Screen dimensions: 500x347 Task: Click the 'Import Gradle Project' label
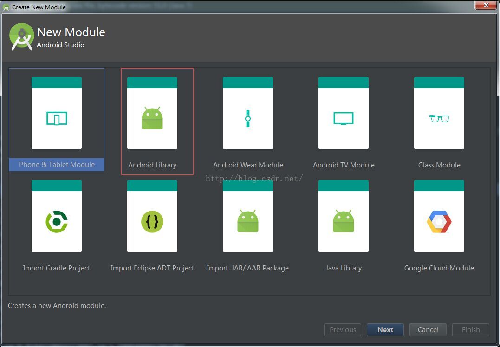coord(57,268)
